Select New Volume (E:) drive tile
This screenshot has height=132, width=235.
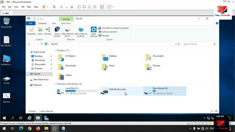164,91
